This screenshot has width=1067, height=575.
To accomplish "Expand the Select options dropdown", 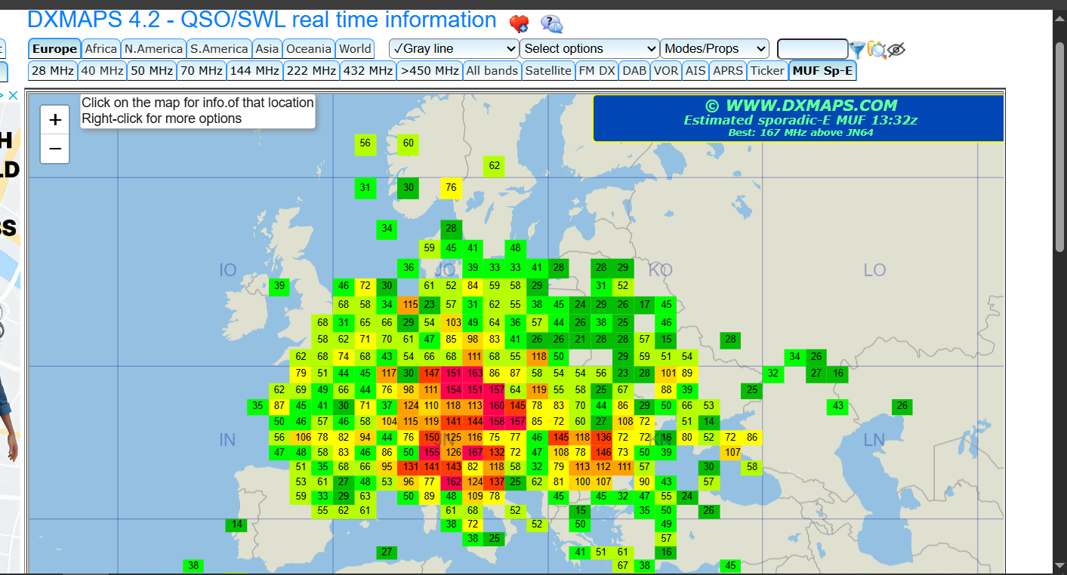I will (x=589, y=49).
